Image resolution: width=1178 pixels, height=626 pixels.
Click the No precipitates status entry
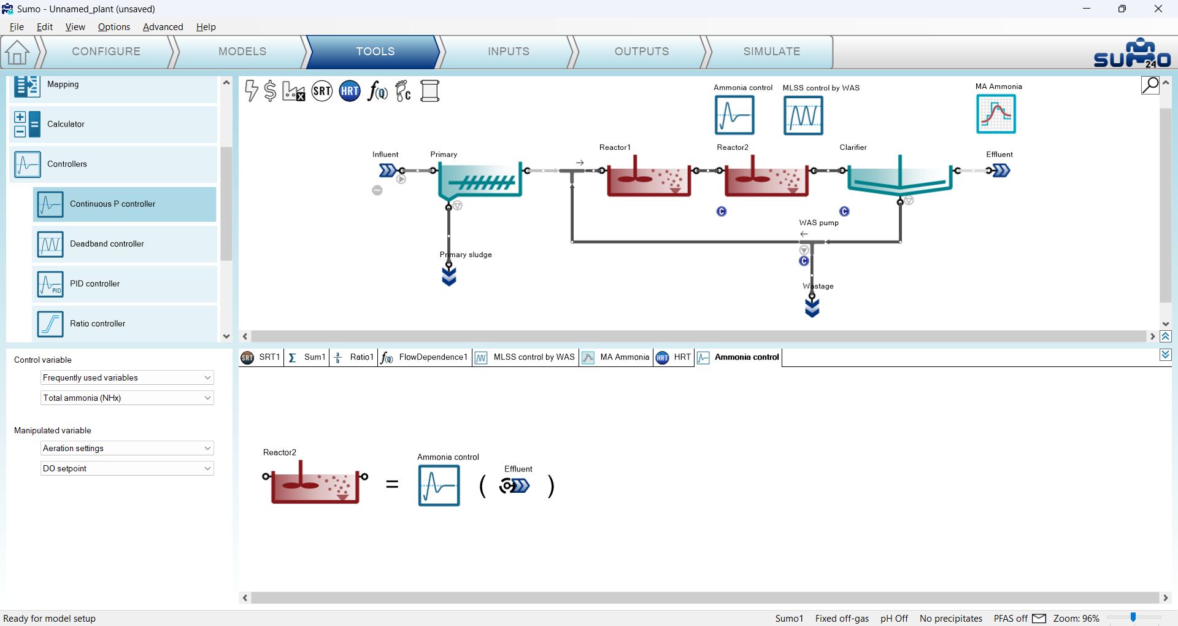pyautogui.click(x=951, y=618)
